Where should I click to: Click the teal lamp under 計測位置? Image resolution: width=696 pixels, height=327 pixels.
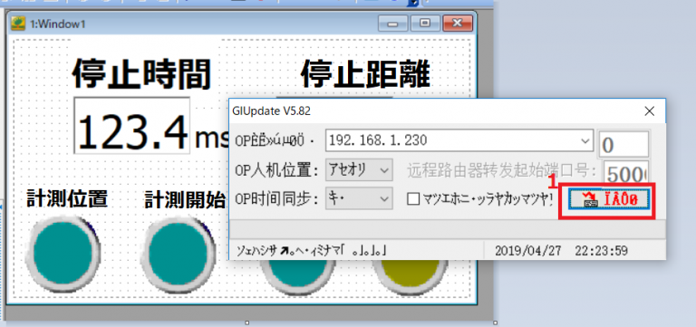(63, 253)
